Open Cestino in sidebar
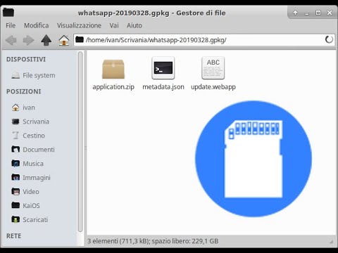The image size is (338, 253). (34, 136)
